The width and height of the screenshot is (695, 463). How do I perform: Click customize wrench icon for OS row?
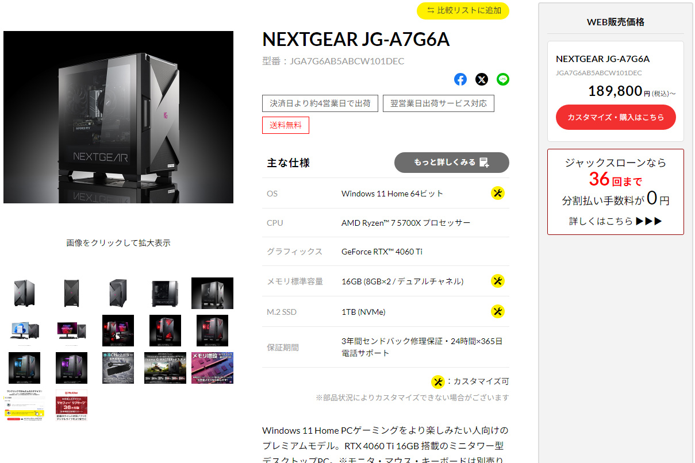click(x=498, y=193)
